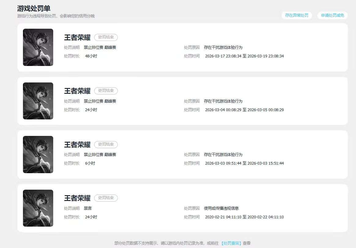Click 存在干扰游戏体验行为 on the 6小时 card

(x=223, y=155)
